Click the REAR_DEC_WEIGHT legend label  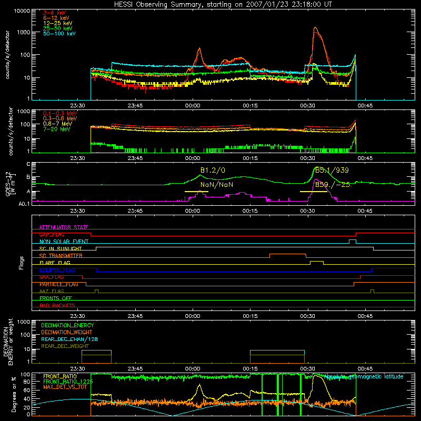click(x=65, y=346)
